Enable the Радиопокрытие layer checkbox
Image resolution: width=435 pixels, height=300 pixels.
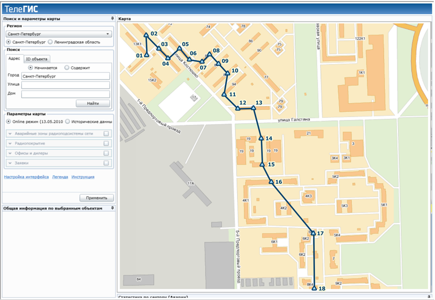[107, 143]
